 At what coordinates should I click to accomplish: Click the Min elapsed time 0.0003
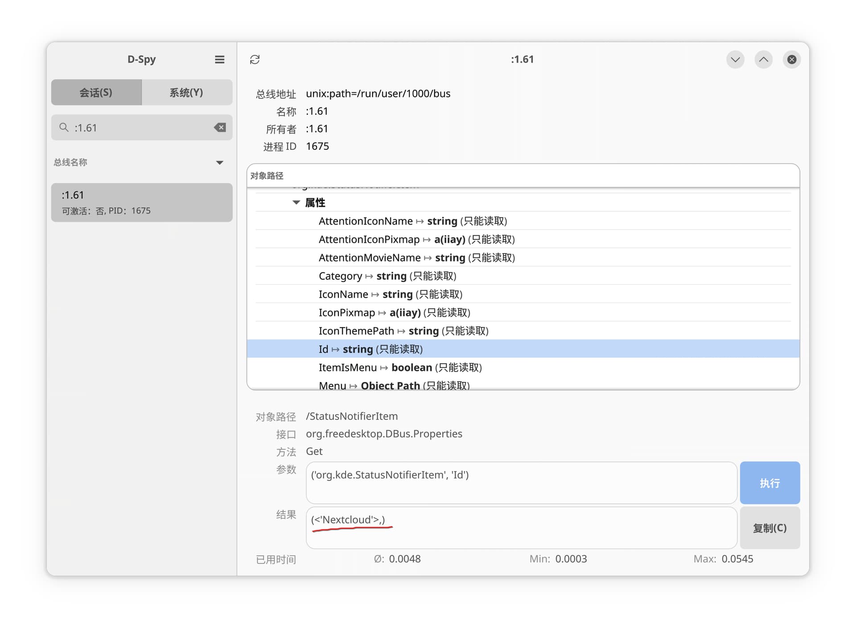(x=571, y=559)
